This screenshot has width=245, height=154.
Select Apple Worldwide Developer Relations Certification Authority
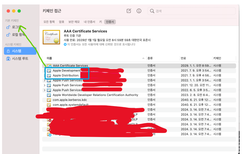click(139, 95)
